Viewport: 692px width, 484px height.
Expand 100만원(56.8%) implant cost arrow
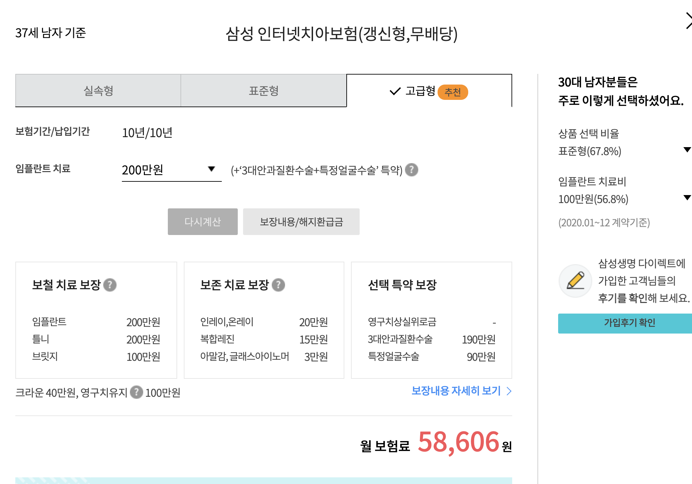coord(687,198)
